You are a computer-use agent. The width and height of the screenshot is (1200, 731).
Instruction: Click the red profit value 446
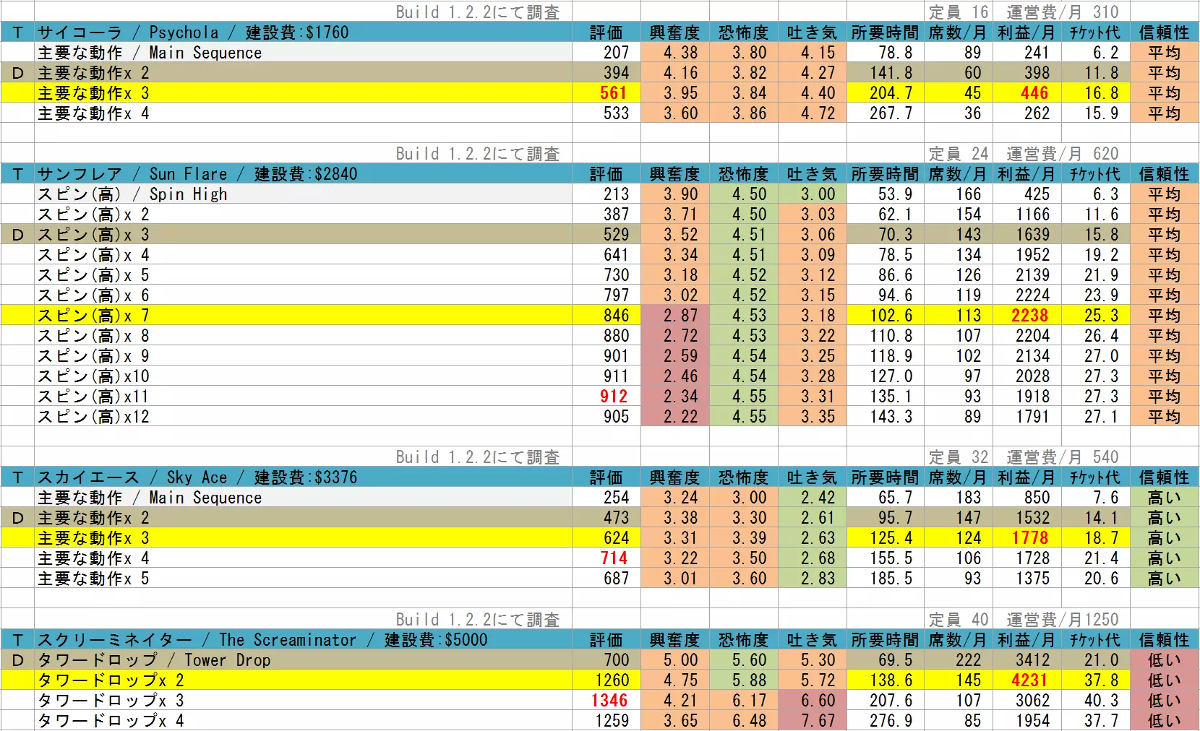pos(1034,93)
